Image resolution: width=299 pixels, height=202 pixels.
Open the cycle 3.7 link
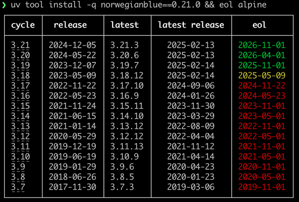(18, 187)
